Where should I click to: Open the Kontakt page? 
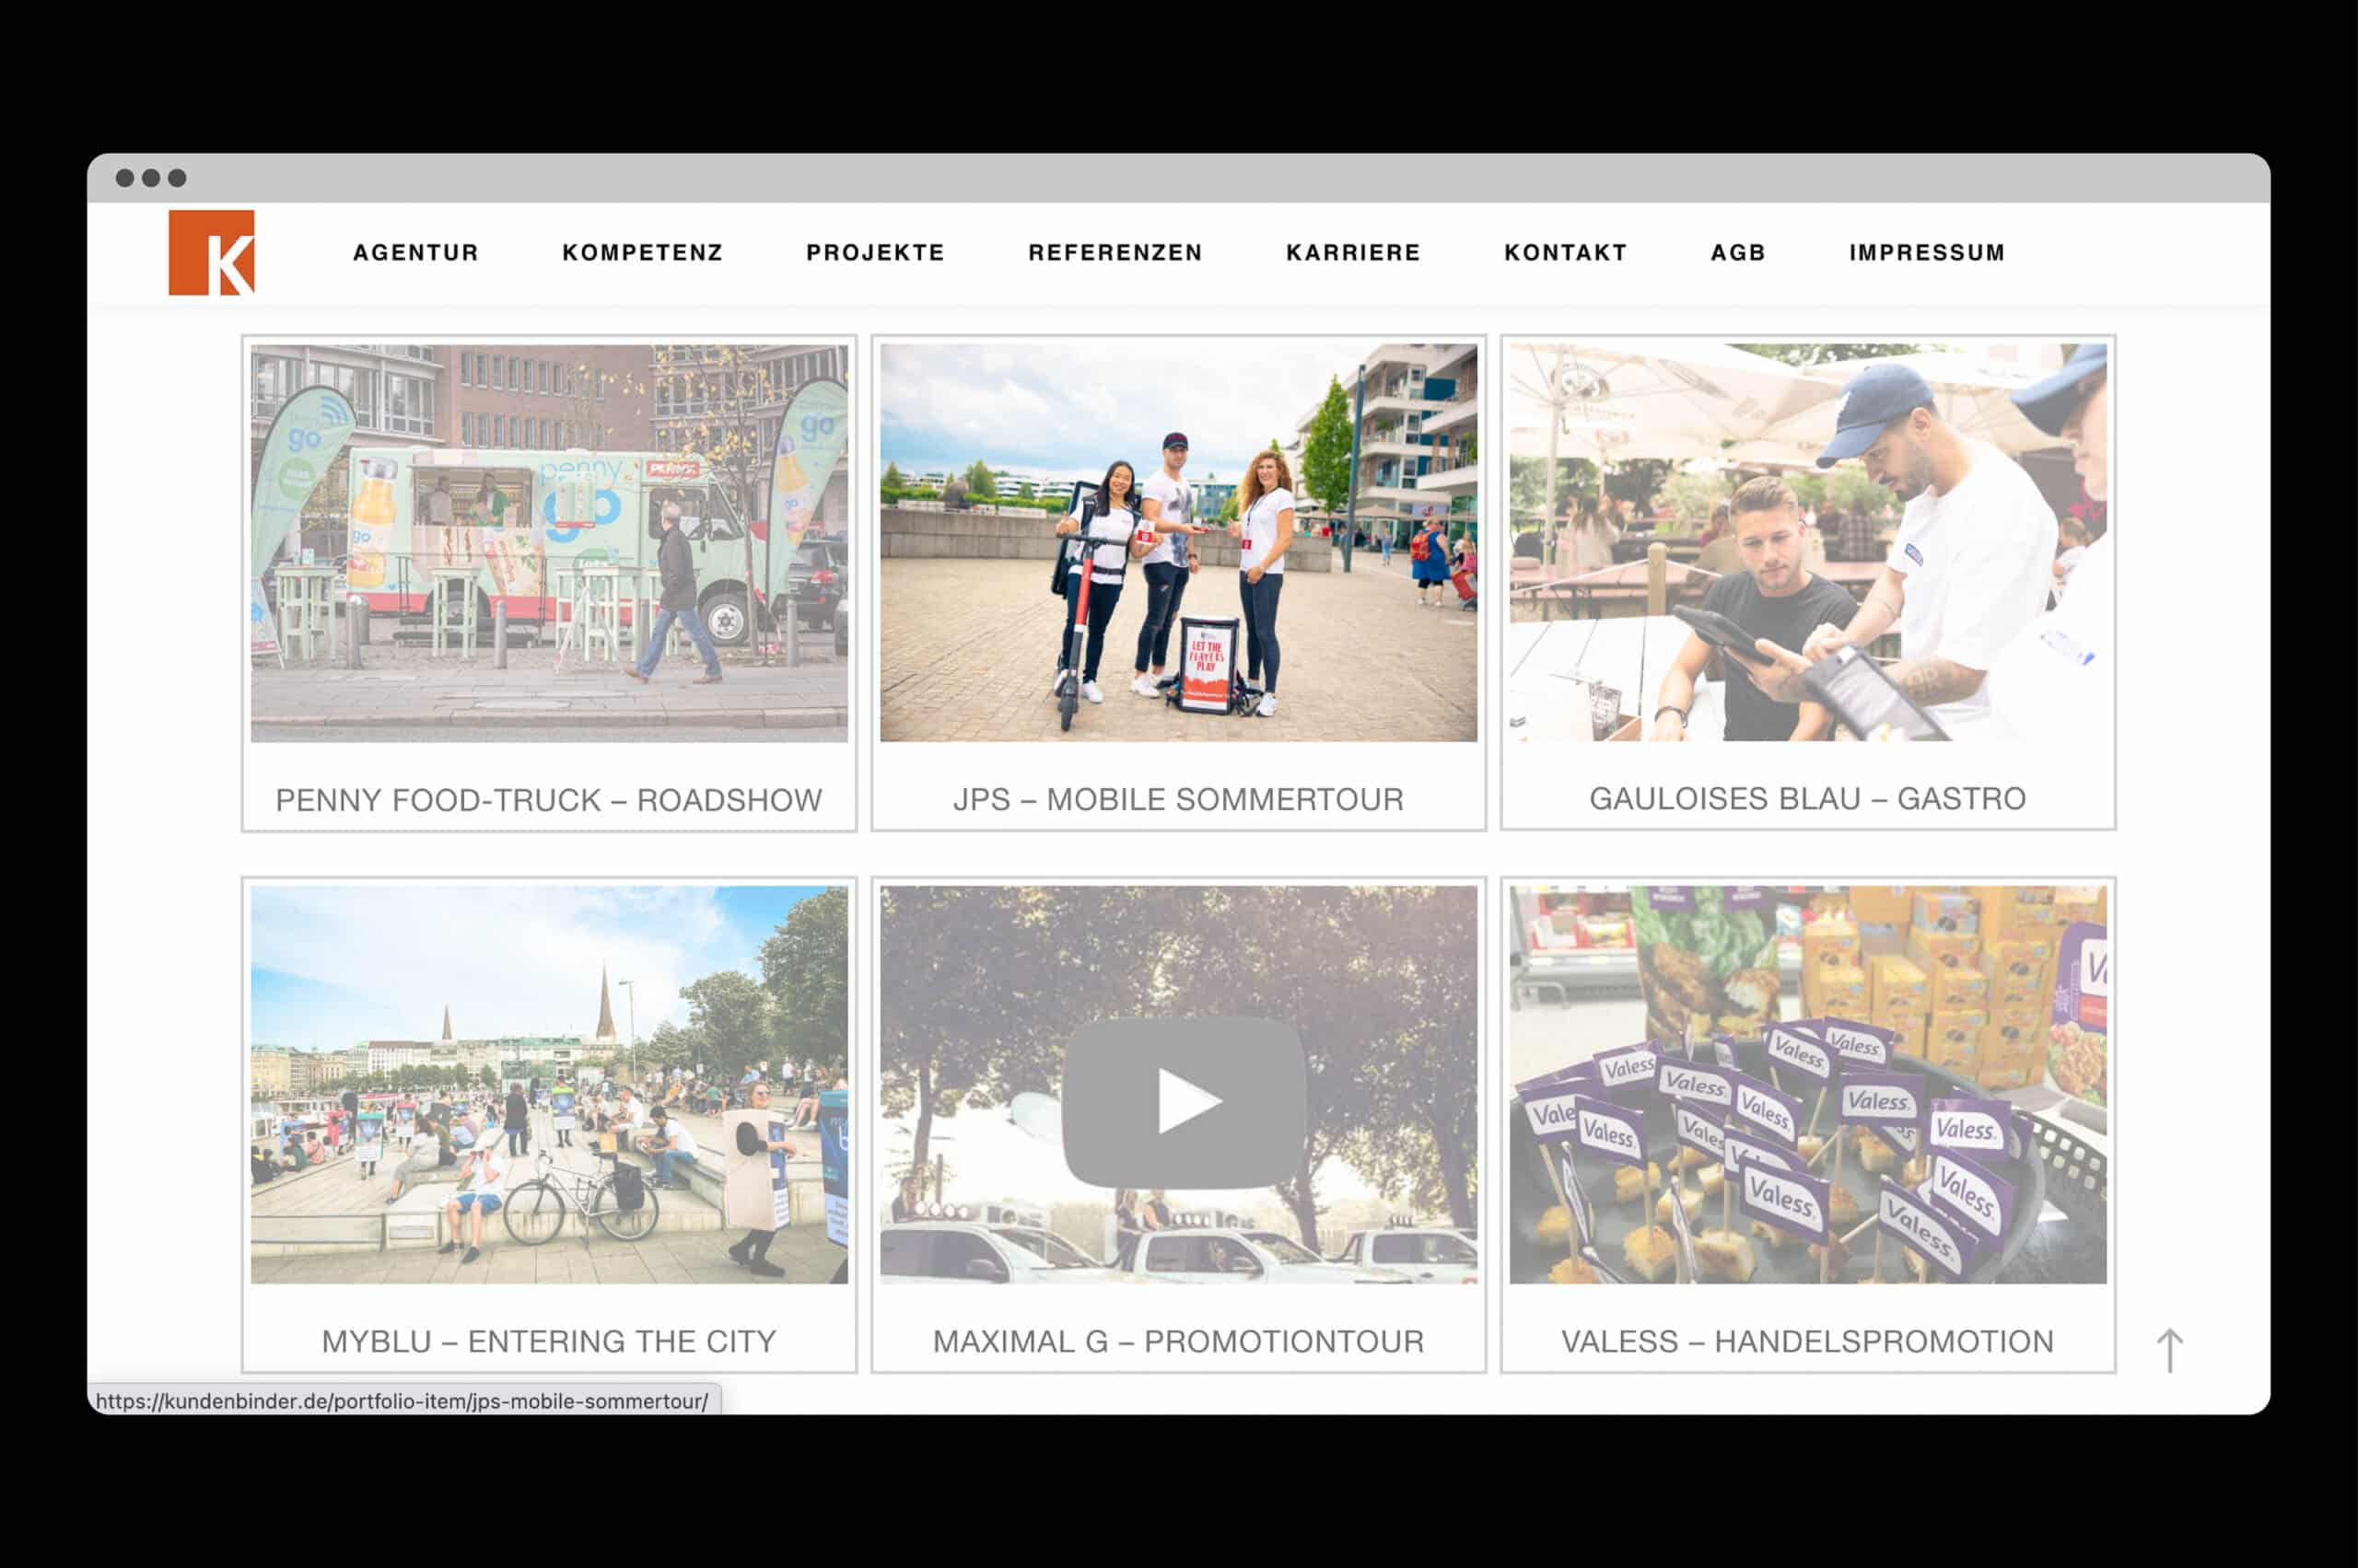(x=1566, y=252)
